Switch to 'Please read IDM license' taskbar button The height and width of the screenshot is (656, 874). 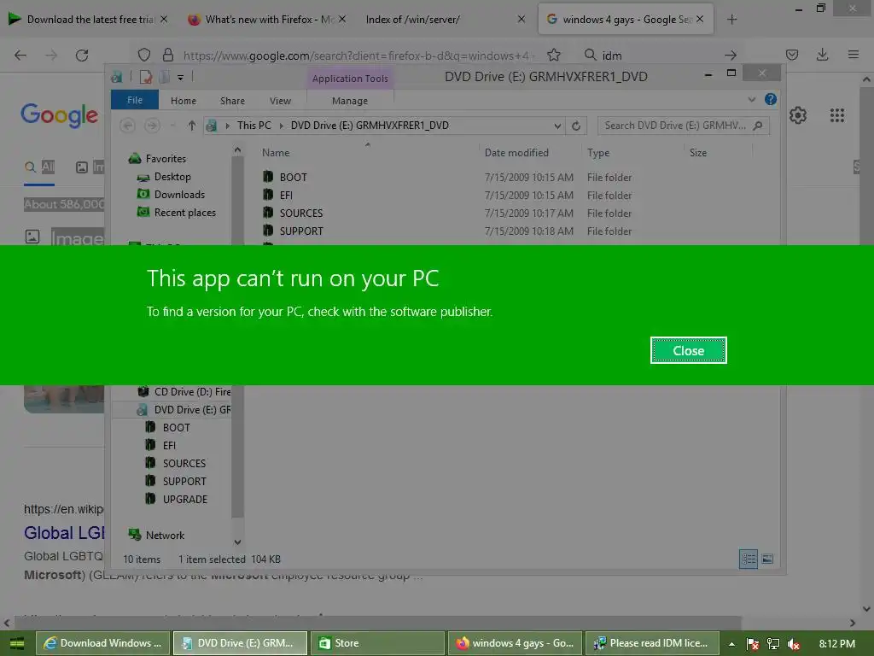(651, 643)
